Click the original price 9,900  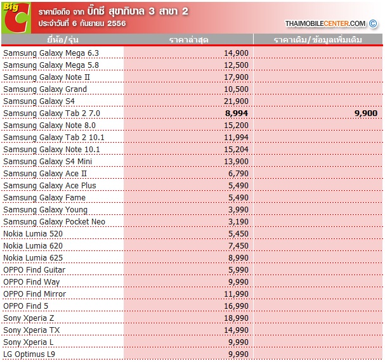[x=366, y=113]
